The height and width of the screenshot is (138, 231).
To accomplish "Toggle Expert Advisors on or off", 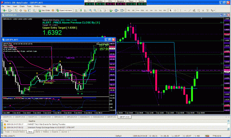I will [x=64, y=10].
